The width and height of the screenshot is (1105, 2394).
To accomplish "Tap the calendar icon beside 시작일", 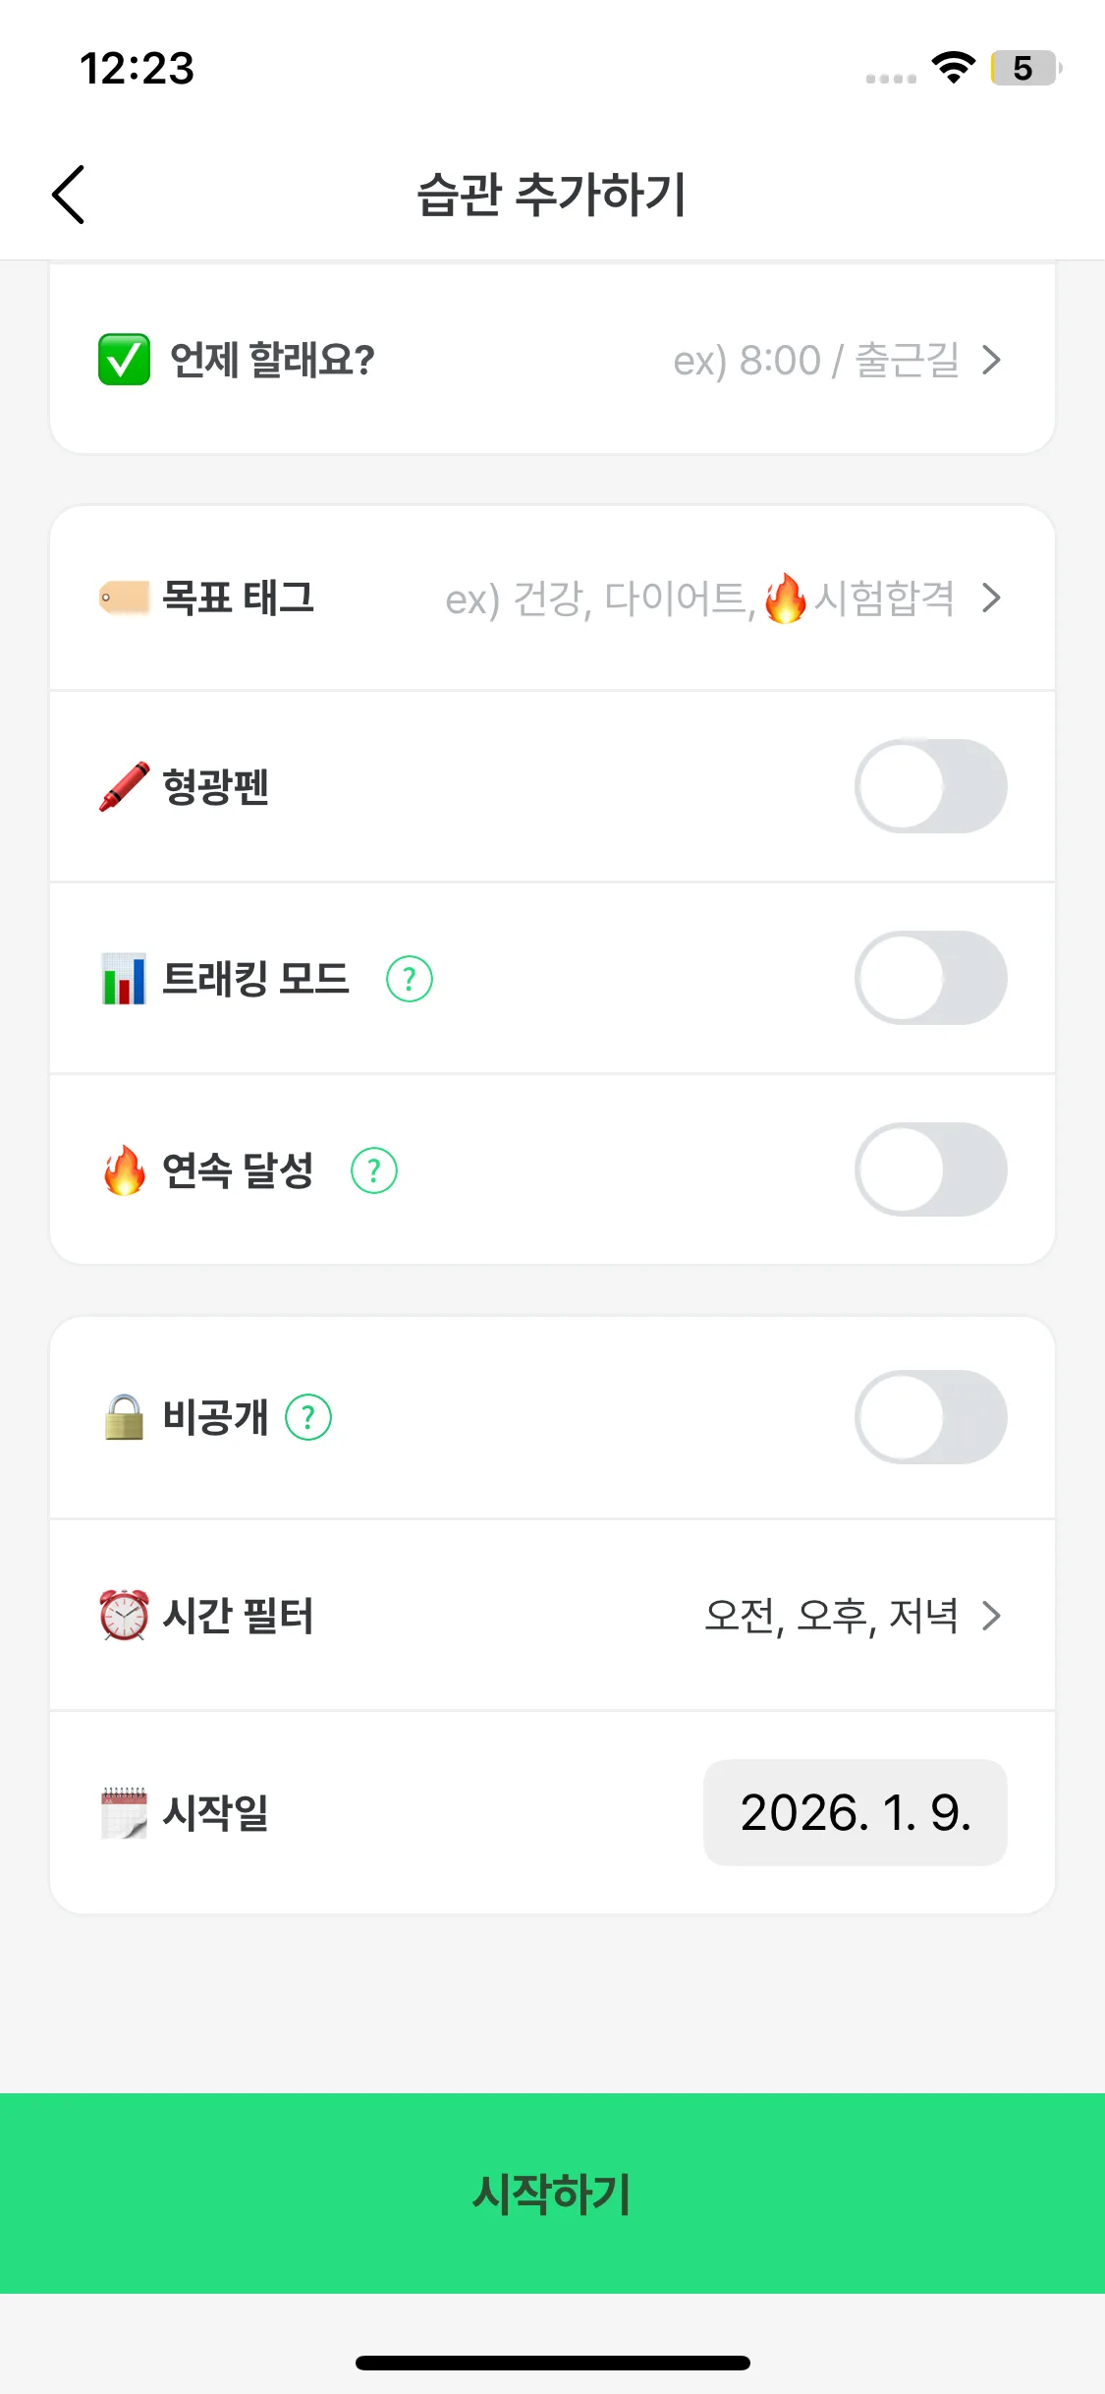I will coord(124,1812).
